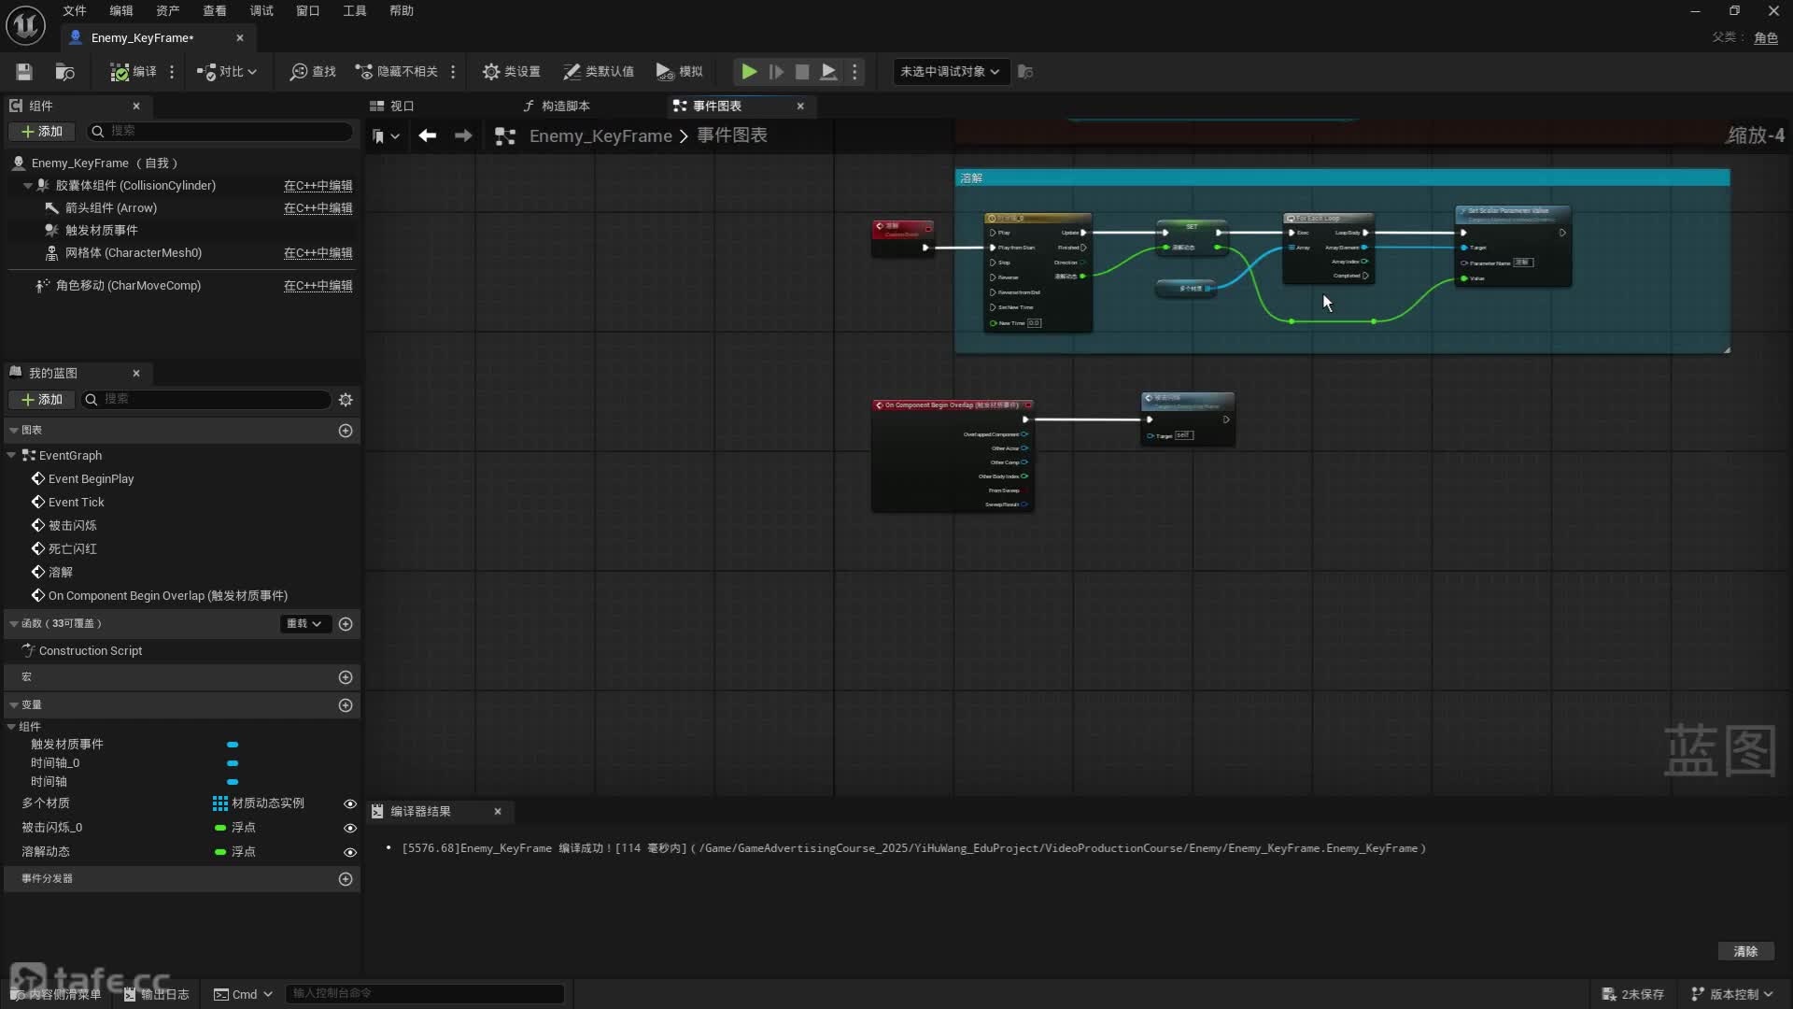Click 清除 button in compiler results

[1744, 951]
